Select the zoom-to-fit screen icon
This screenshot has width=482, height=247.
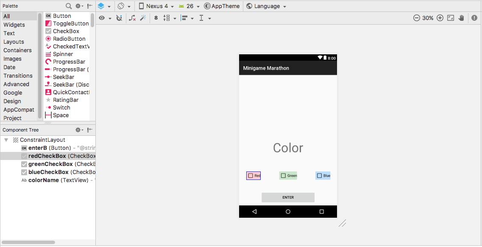(450, 18)
